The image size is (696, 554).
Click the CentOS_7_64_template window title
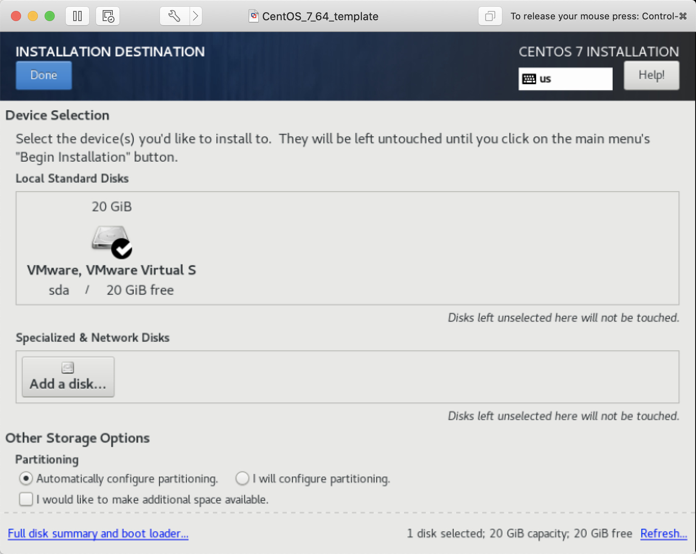tap(320, 16)
